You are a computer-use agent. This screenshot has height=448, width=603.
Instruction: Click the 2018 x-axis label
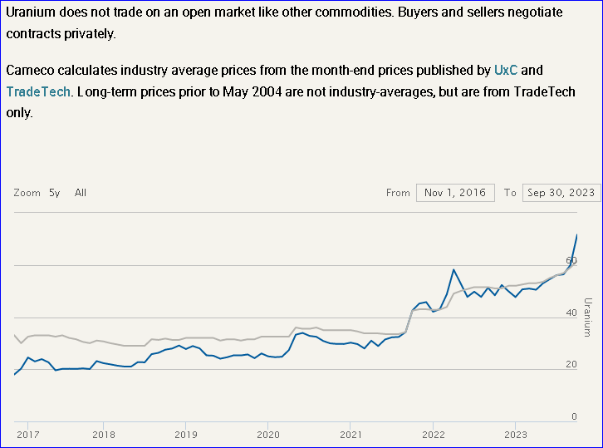104,434
